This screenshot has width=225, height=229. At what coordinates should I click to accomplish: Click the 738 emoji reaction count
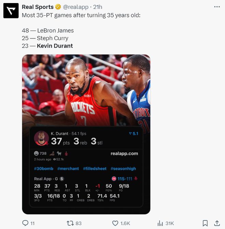40,154
